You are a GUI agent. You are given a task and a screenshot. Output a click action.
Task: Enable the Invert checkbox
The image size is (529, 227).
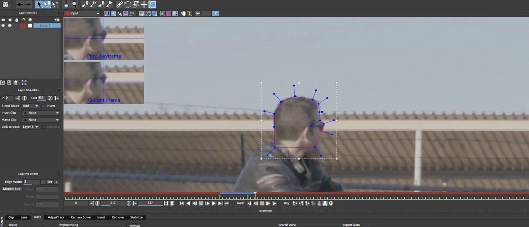(x=43, y=106)
